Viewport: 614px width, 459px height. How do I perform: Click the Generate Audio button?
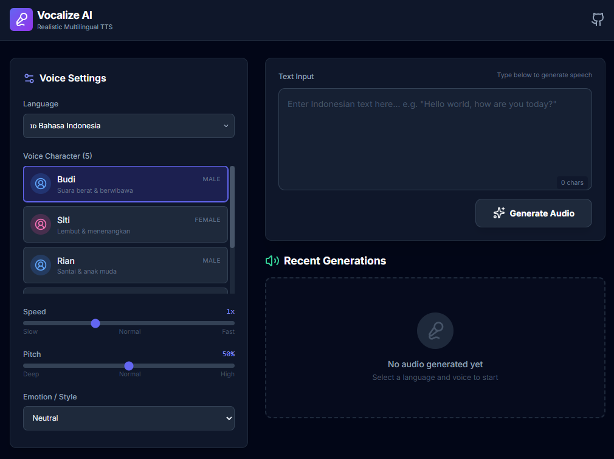coord(533,213)
